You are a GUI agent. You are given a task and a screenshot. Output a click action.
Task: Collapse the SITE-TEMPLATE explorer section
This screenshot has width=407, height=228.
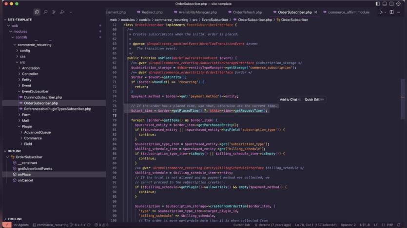pyautogui.click(x=19, y=19)
